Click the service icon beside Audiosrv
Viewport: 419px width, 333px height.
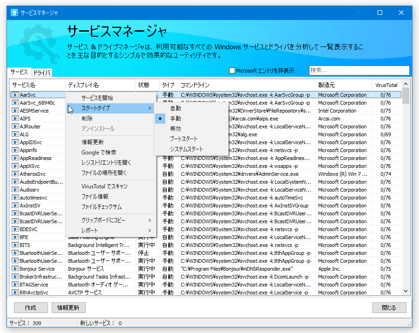click(x=15, y=190)
